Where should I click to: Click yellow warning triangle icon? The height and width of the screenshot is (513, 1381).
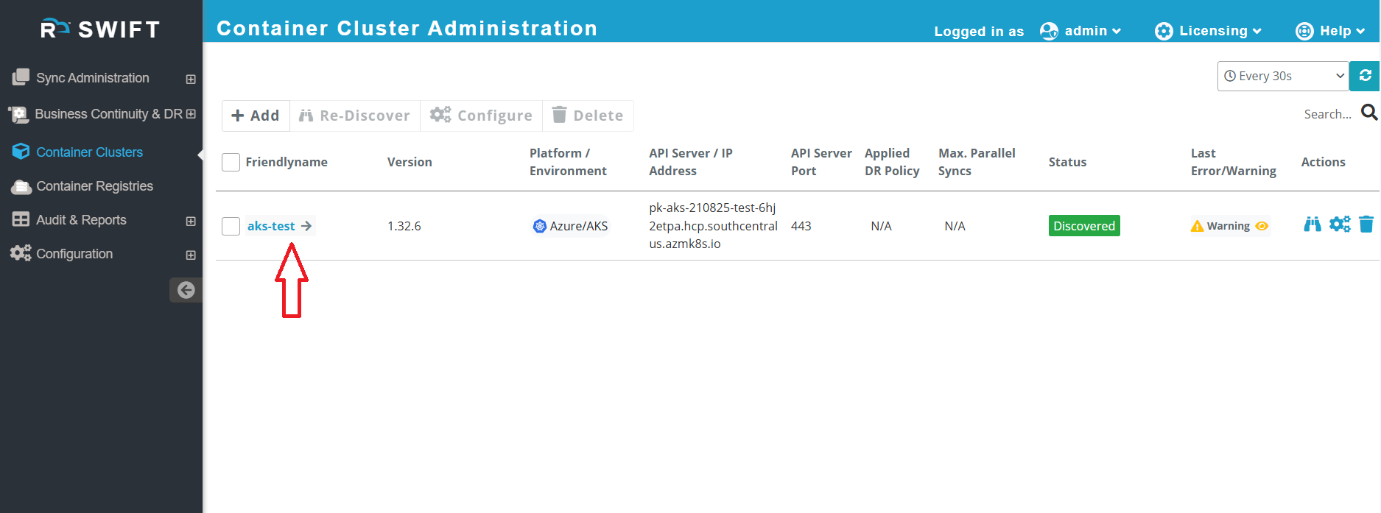(1197, 226)
